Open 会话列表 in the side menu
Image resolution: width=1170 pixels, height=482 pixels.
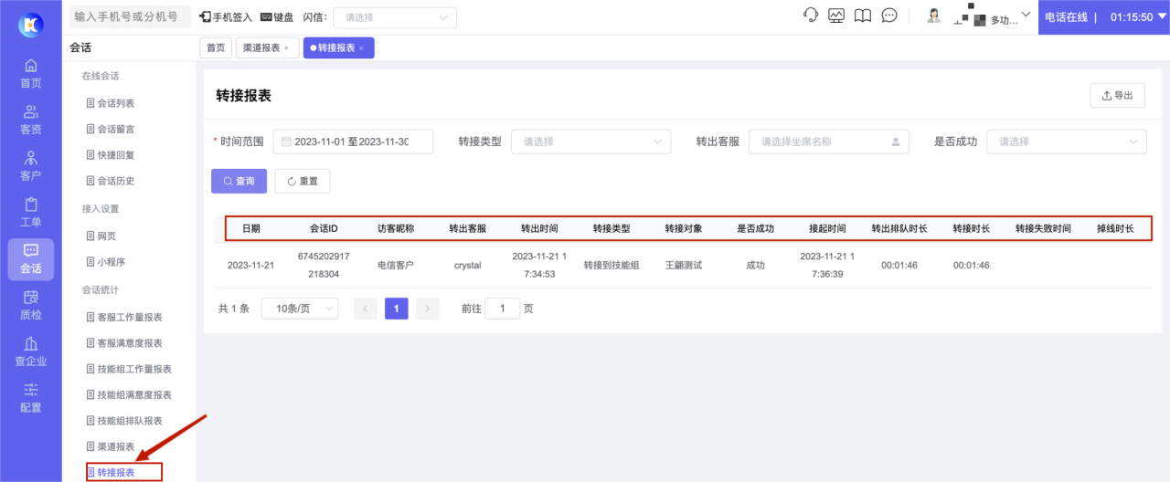[x=111, y=103]
